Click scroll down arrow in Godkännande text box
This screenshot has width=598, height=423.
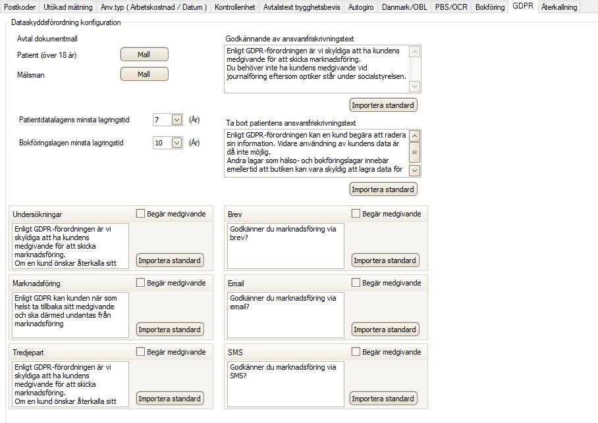click(x=414, y=87)
